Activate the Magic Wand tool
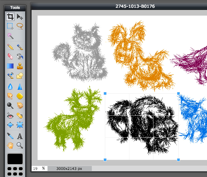207x177 pixels. (10, 36)
